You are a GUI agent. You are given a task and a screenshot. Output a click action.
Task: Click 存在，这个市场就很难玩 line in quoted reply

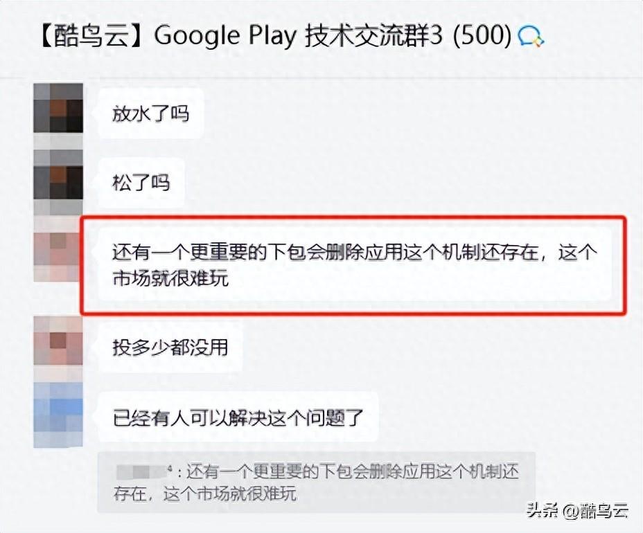pos(205,494)
